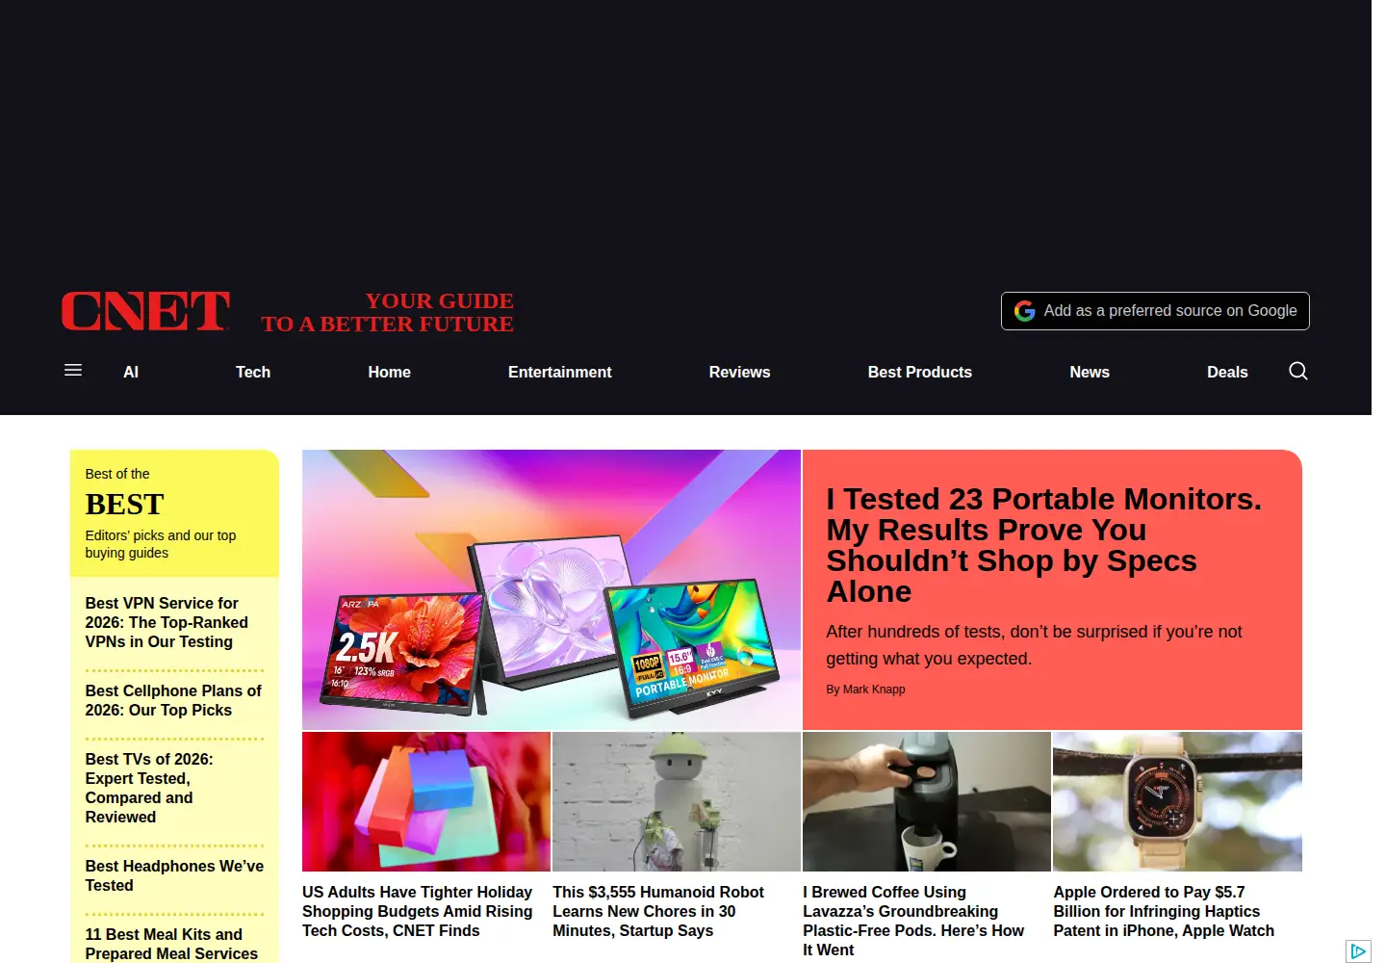
Task: Go to the Home nav section
Action: pyautogui.click(x=389, y=372)
